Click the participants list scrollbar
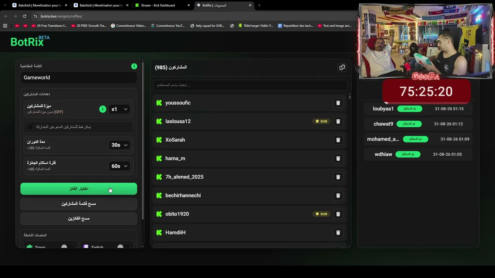The height and width of the screenshot is (278, 495). tap(350, 97)
